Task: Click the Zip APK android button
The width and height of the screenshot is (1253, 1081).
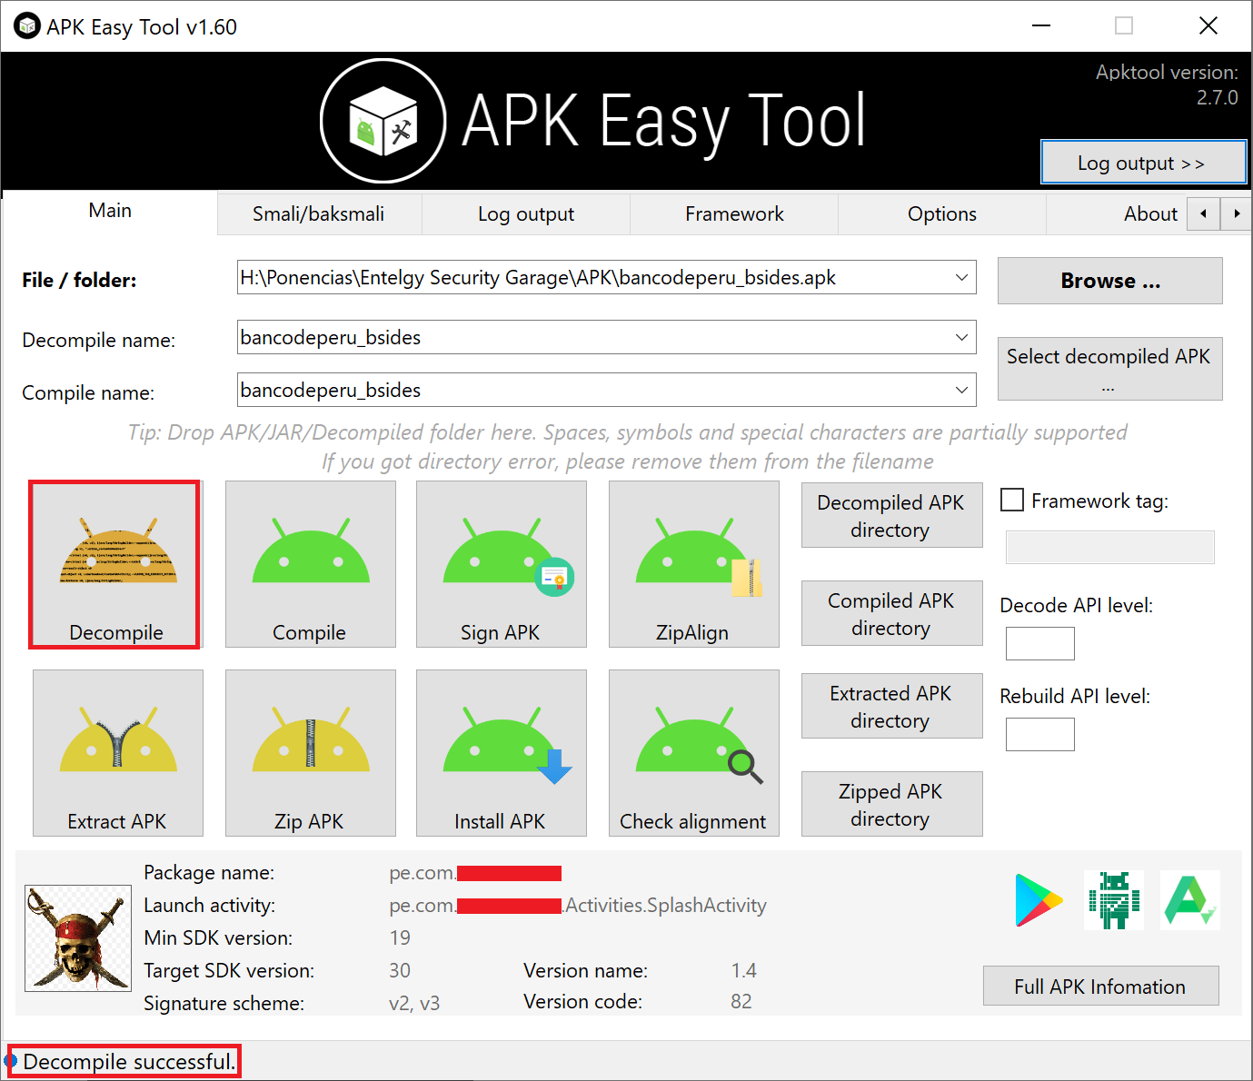Action: pos(311,753)
